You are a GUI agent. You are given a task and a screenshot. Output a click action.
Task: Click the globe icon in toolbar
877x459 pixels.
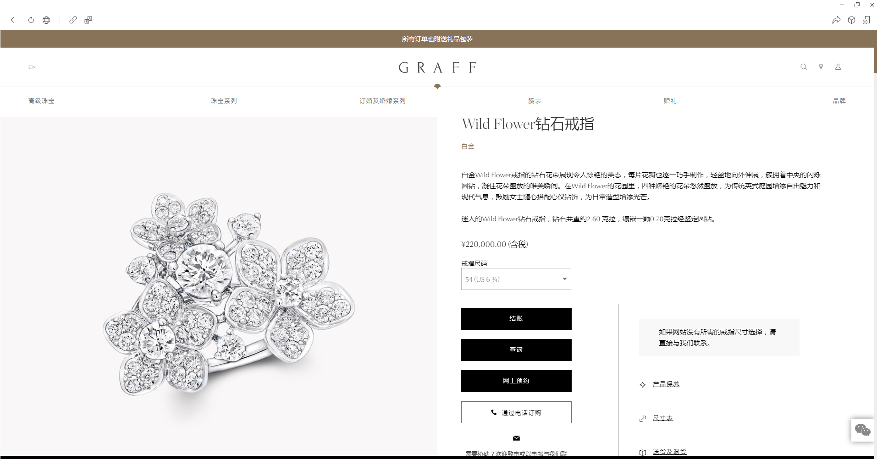coord(46,20)
